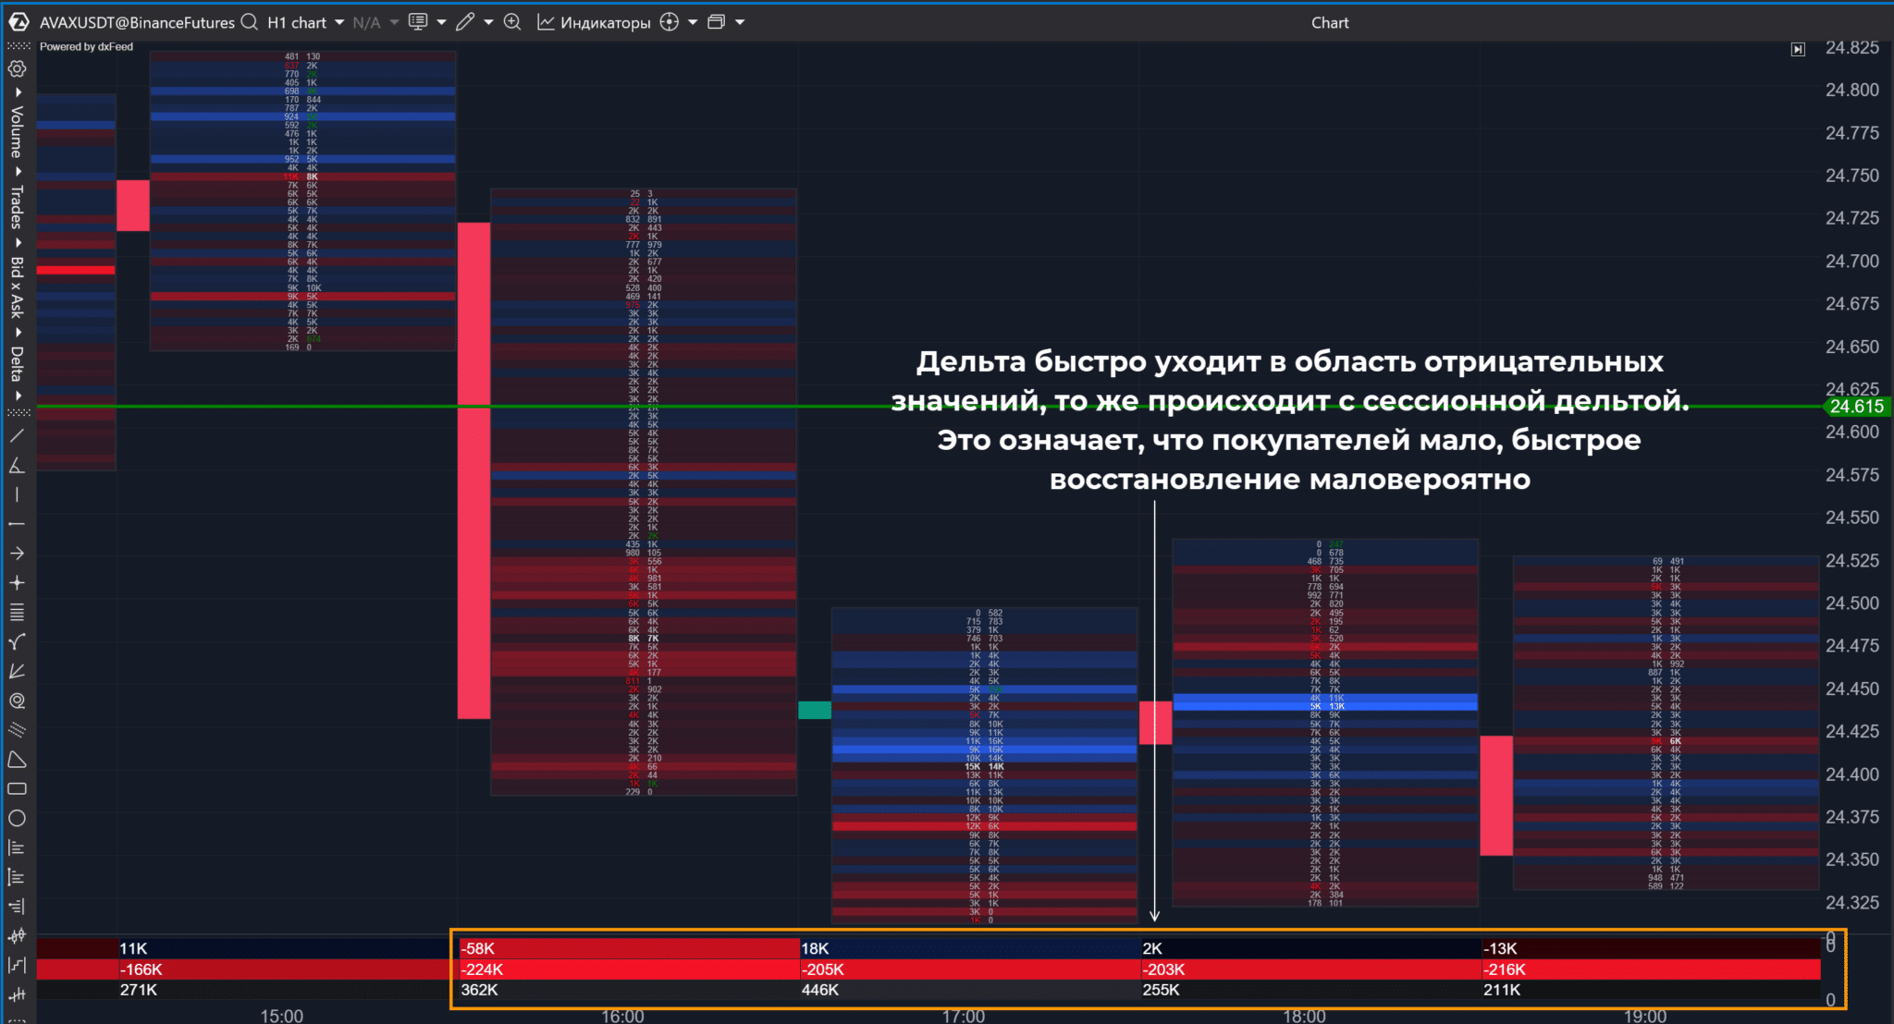Open the window layout menu icon
1894x1024 pixels.
717,22
